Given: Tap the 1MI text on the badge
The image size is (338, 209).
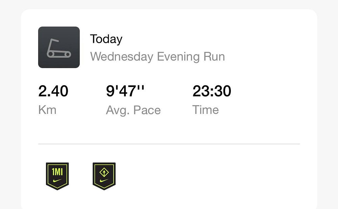Looking at the screenshot, I should tap(57, 172).
